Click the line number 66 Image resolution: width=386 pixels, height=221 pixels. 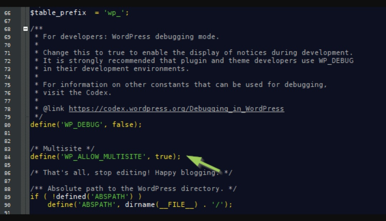[8, 13]
